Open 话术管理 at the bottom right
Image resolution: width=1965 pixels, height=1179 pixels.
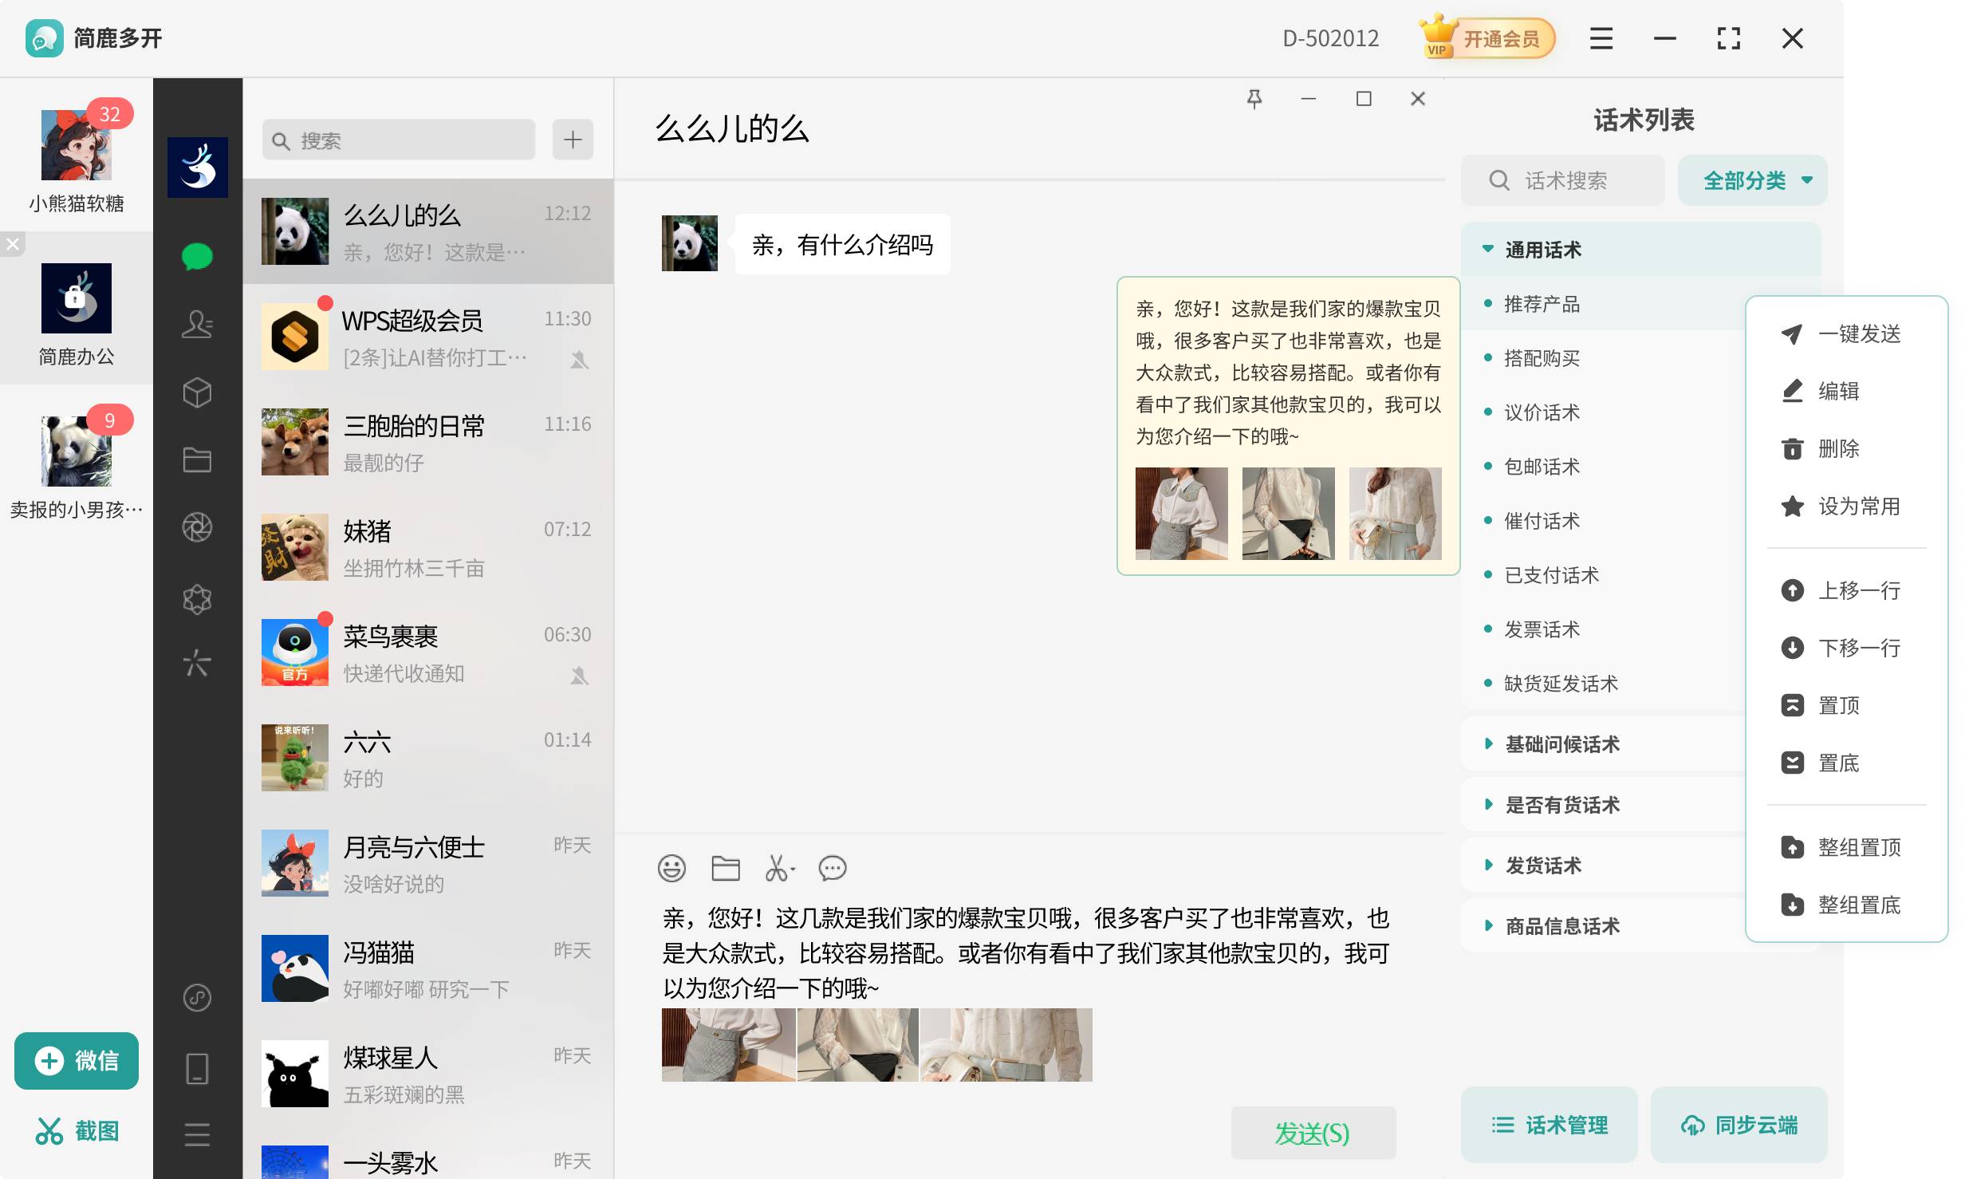pos(1548,1125)
